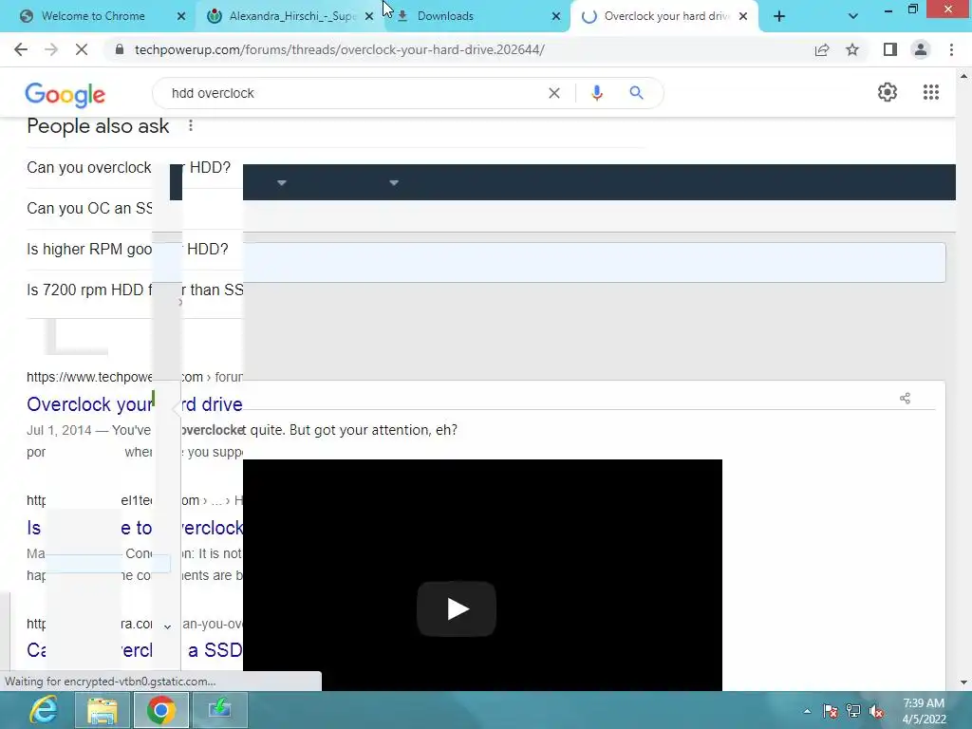
Task: Click the scrollbar down arrow
Action: pos(964,683)
